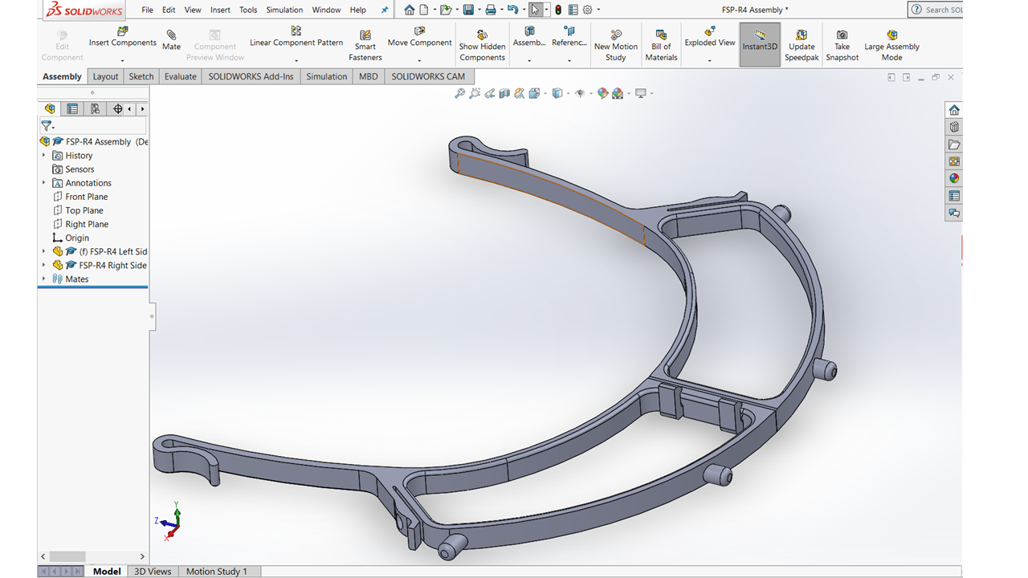Select the 3D Views bottom tab
This screenshot has height=578, width=1028.
(x=153, y=571)
